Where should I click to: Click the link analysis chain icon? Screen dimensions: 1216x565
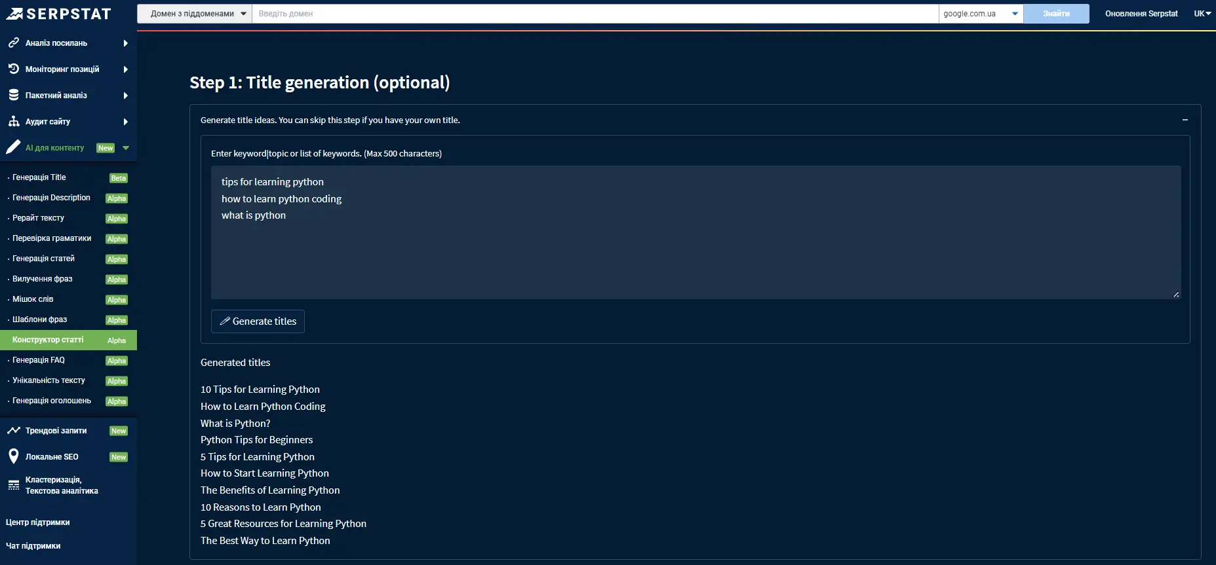[x=13, y=43]
